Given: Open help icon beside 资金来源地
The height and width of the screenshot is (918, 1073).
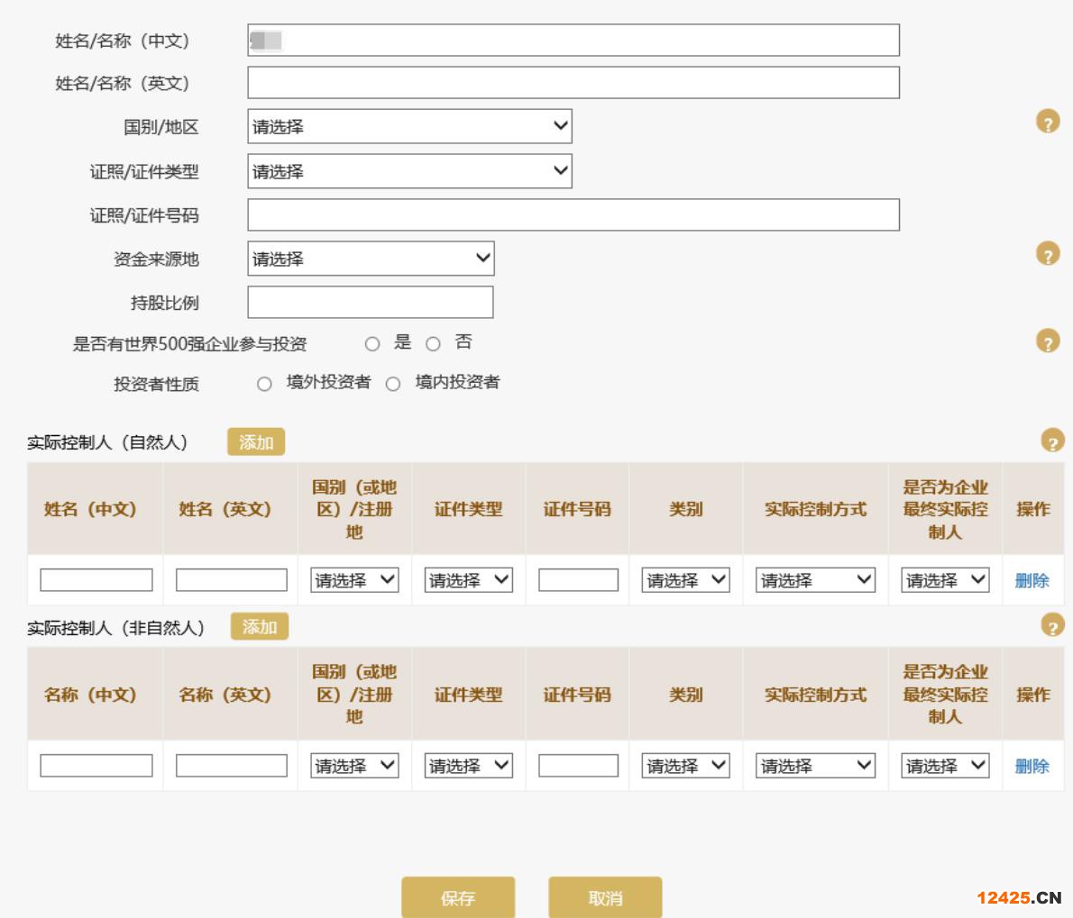Looking at the screenshot, I should tap(1048, 254).
